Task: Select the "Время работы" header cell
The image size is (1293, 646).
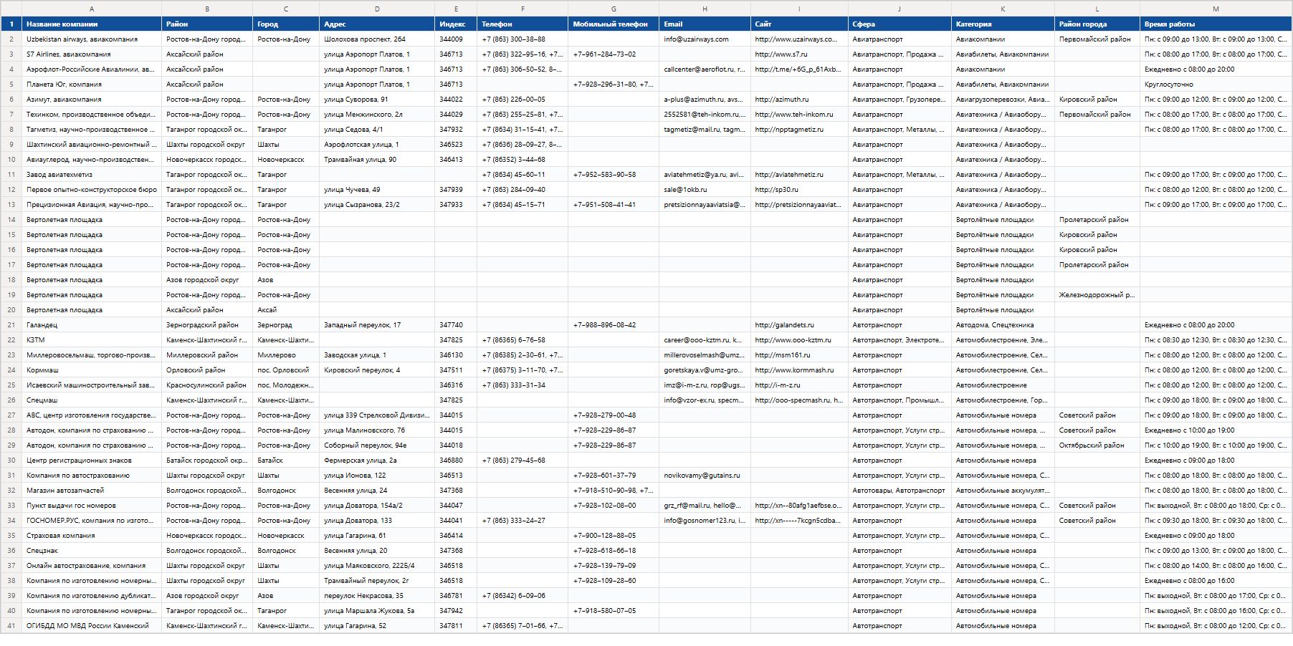Action: coord(1216,24)
